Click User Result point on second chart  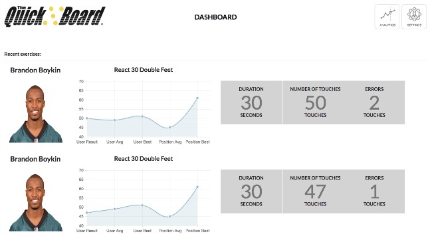tap(87, 213)
